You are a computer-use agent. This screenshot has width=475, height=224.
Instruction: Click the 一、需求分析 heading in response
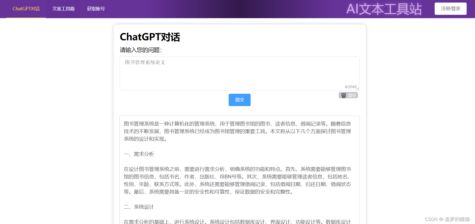pyautogui.click(x=139, y=154)
